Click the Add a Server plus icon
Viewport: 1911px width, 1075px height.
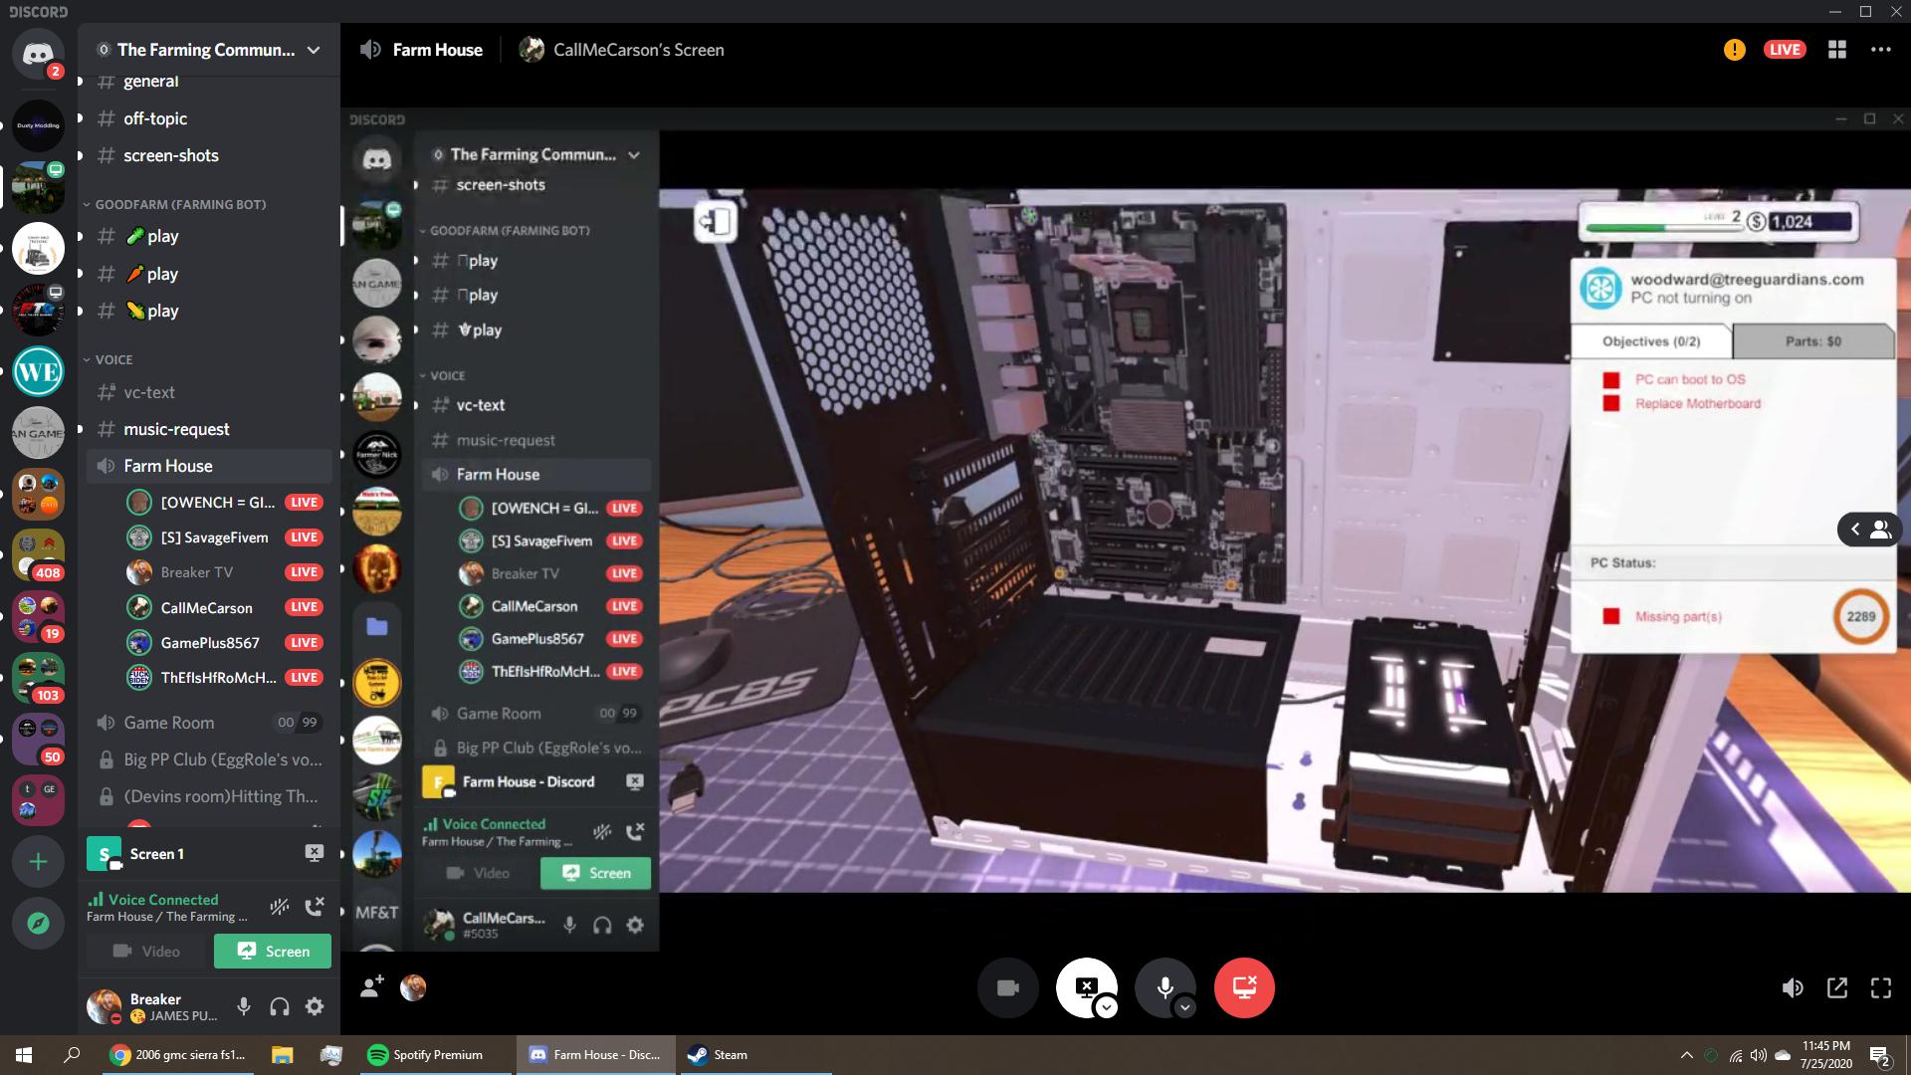(38, 861)
